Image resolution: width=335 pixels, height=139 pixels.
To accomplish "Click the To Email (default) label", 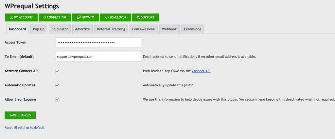I will (x=19, y=57).
